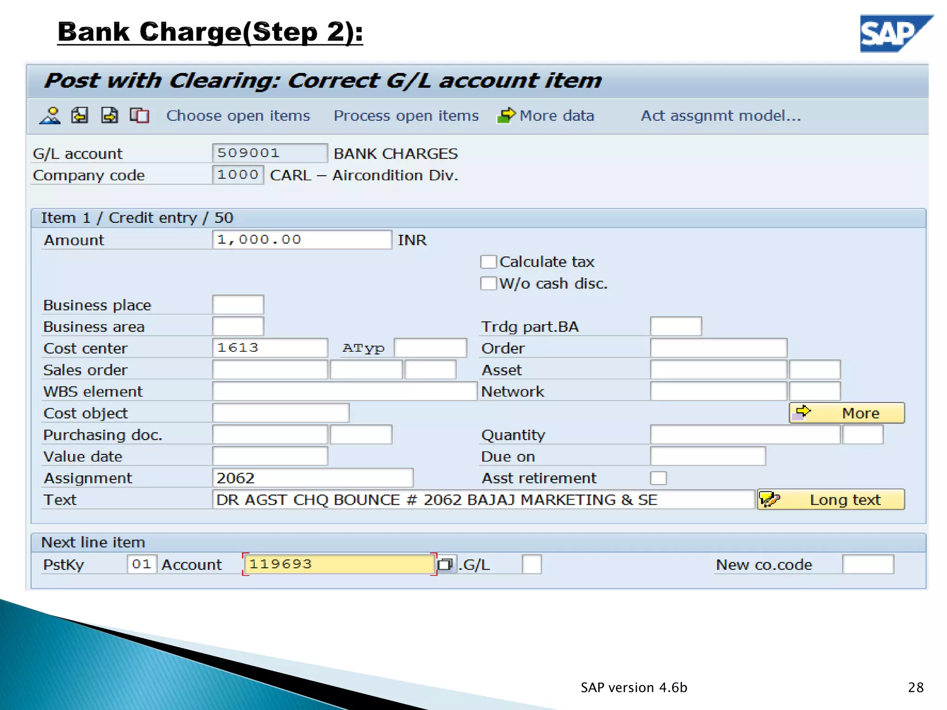Tick the W/o cash disc. checkbox
The width and height of the screenshot is (947, 710).
(x=488, y=283)
